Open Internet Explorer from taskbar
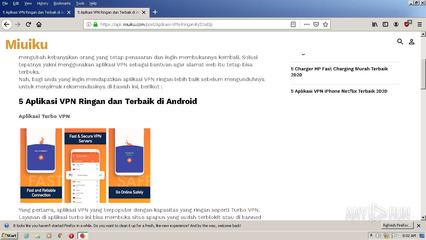The width and height of the screenshot is (426, 240). (x=26, y=236)
